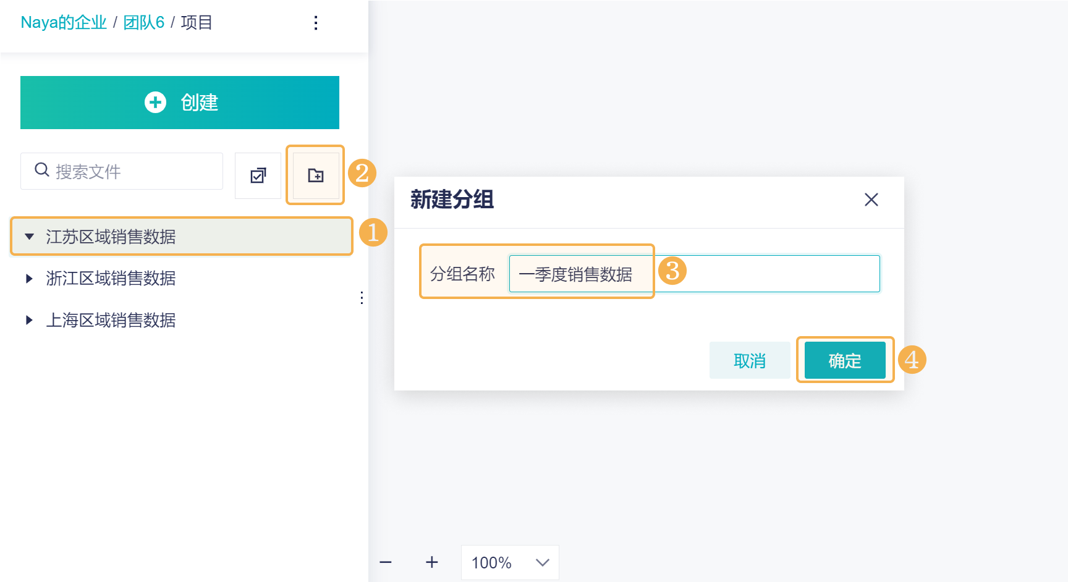Click the zoom out minus icon
Viewport: 1068px width, 582px height.
point(386,562)
